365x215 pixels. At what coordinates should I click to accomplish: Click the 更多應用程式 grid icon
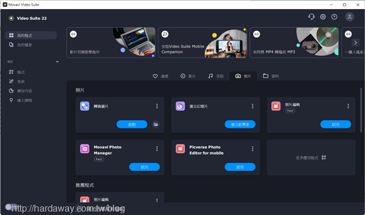click(323, 157)
